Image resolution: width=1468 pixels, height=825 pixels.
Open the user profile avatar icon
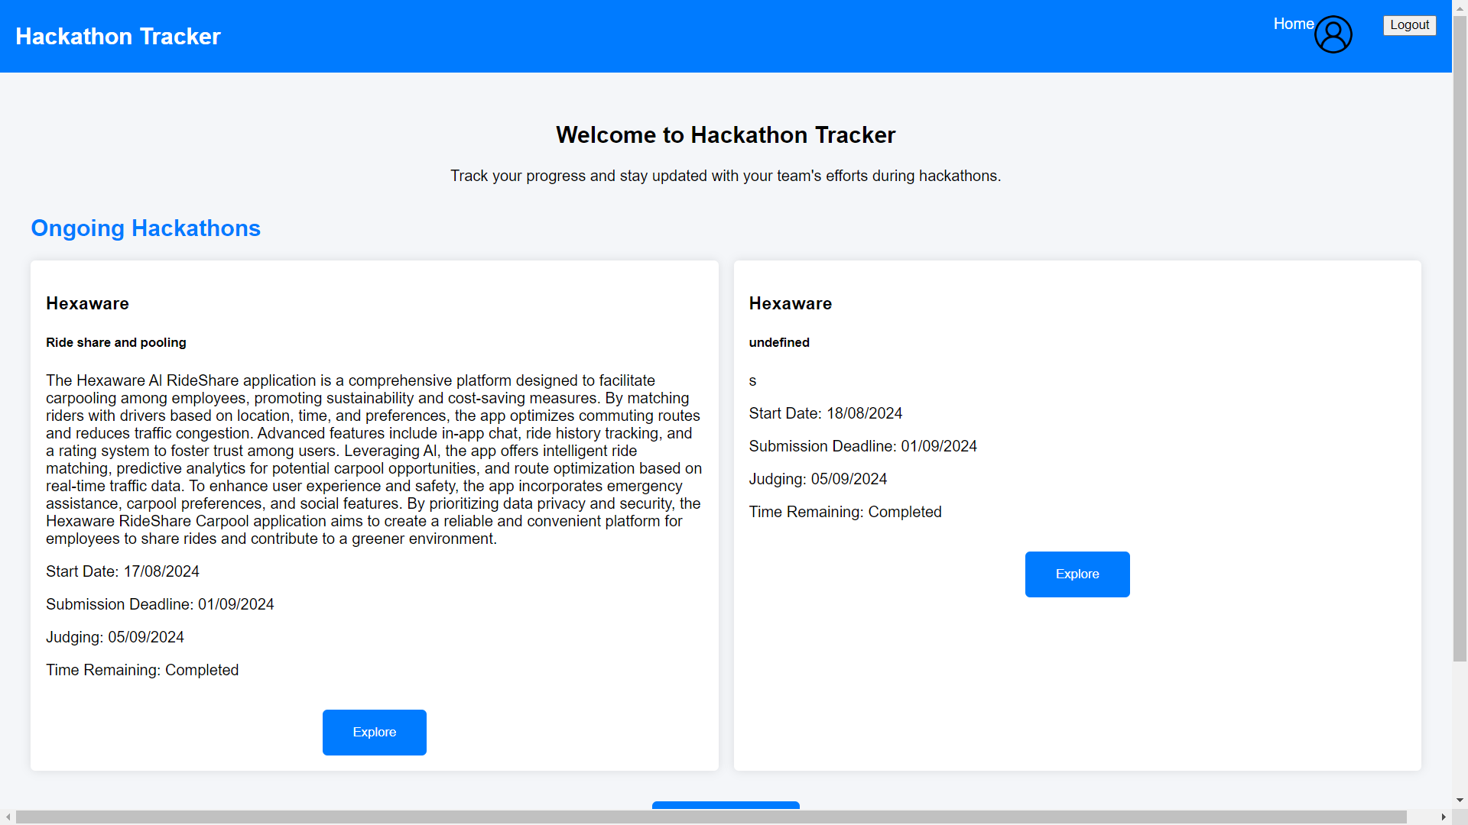(x=1333, y=35)
